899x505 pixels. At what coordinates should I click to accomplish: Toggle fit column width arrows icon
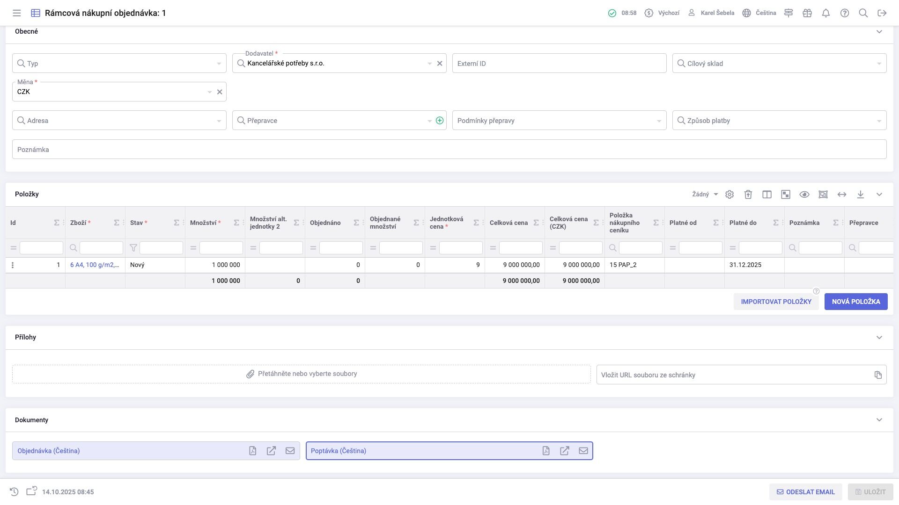point(842,195)
